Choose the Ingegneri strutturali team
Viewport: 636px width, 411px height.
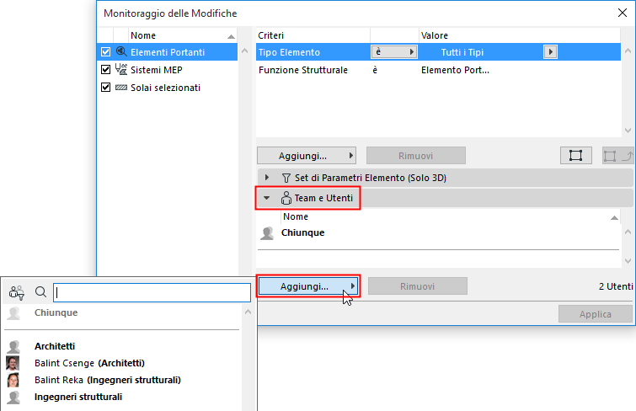[x=78, y=397]
